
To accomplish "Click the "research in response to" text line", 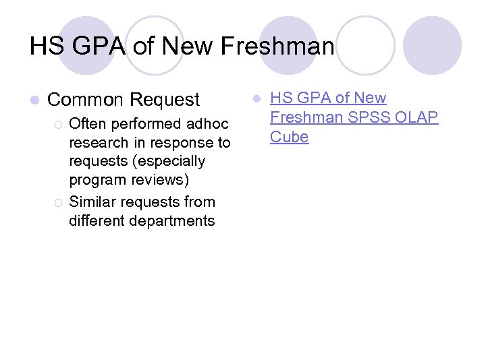I will pos(149,143).
